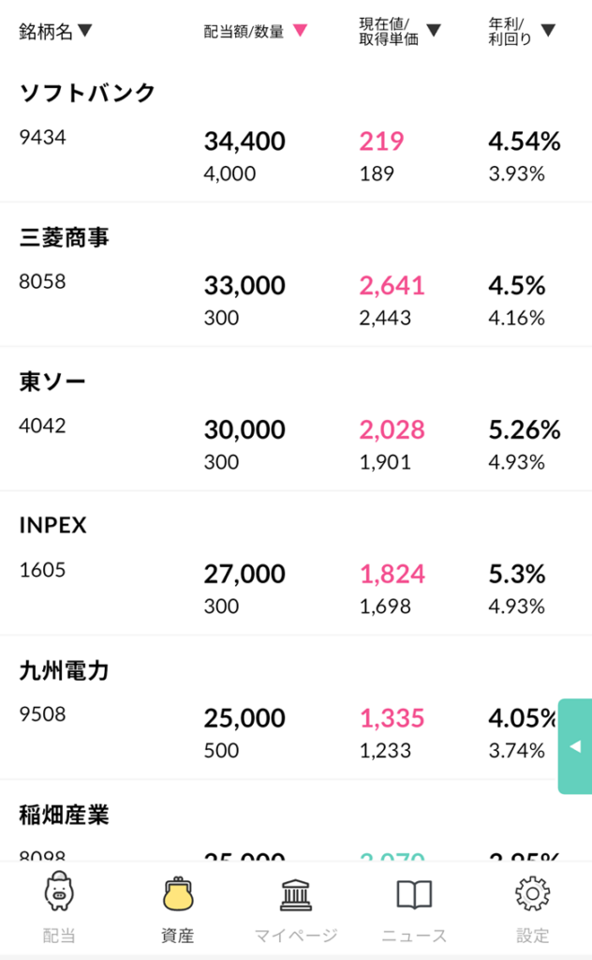
Task: Open the 配当 piggy bank icon
Action: pos(59,891)
